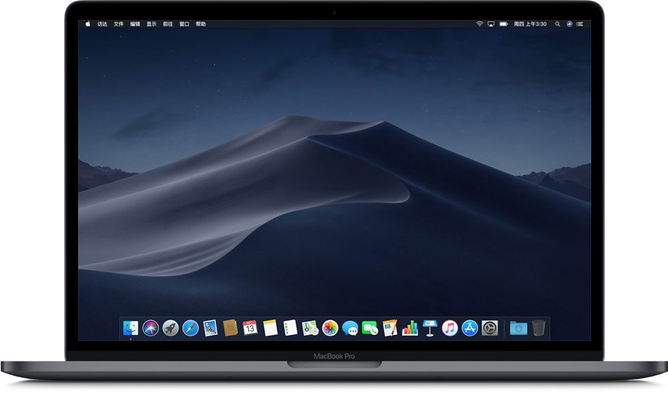Launch the Photos app
This screenshot has width=668, height=393.
[x=330, y=328]
